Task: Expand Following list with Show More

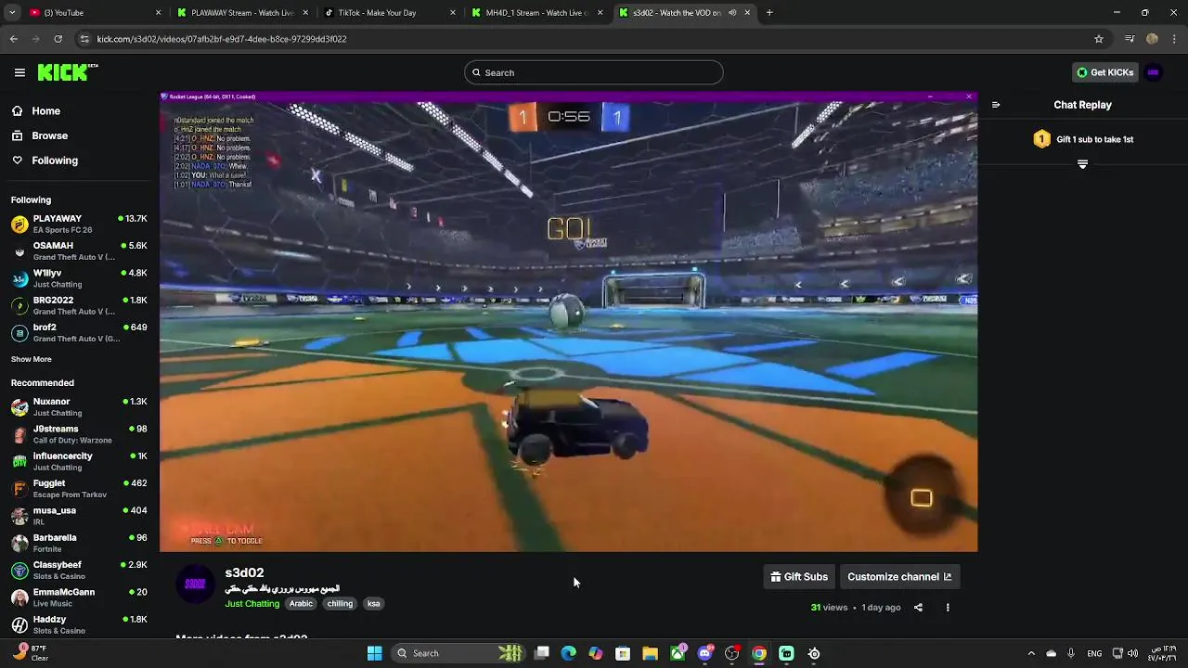Action: 32,359
